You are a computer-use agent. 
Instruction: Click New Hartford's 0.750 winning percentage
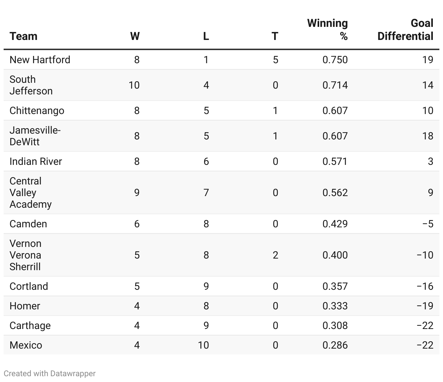[335, 60]
